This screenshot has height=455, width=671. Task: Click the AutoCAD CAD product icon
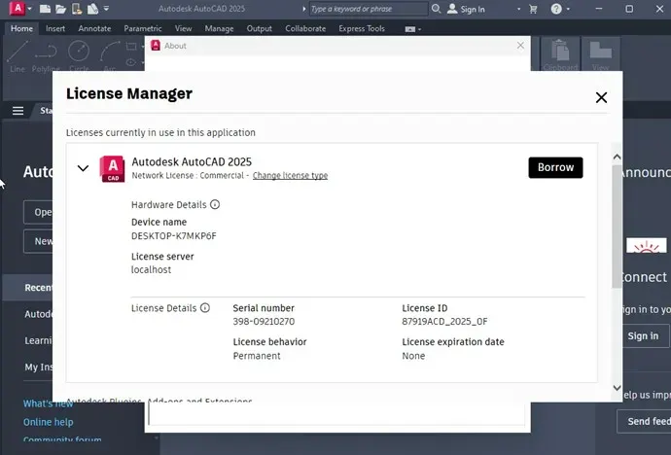pyautogui.click(x=112, y=169)
